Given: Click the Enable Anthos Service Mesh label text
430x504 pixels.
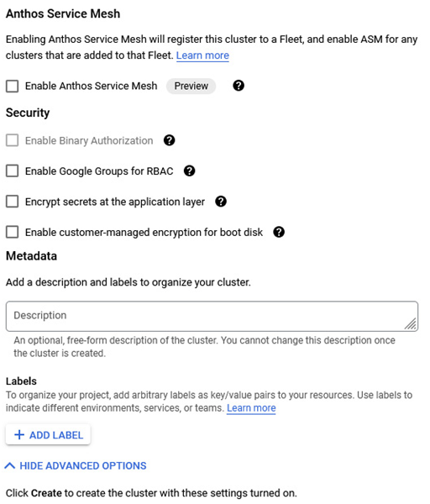Looking at the screenshot, I should click(92, 86).
